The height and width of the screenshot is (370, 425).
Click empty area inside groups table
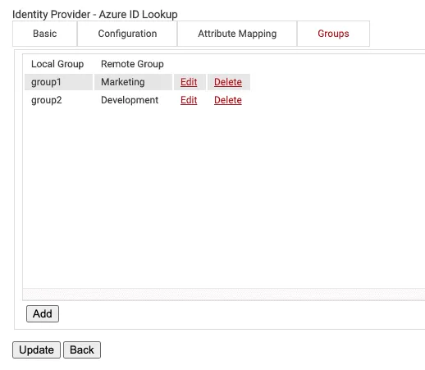tap(224, 197)
